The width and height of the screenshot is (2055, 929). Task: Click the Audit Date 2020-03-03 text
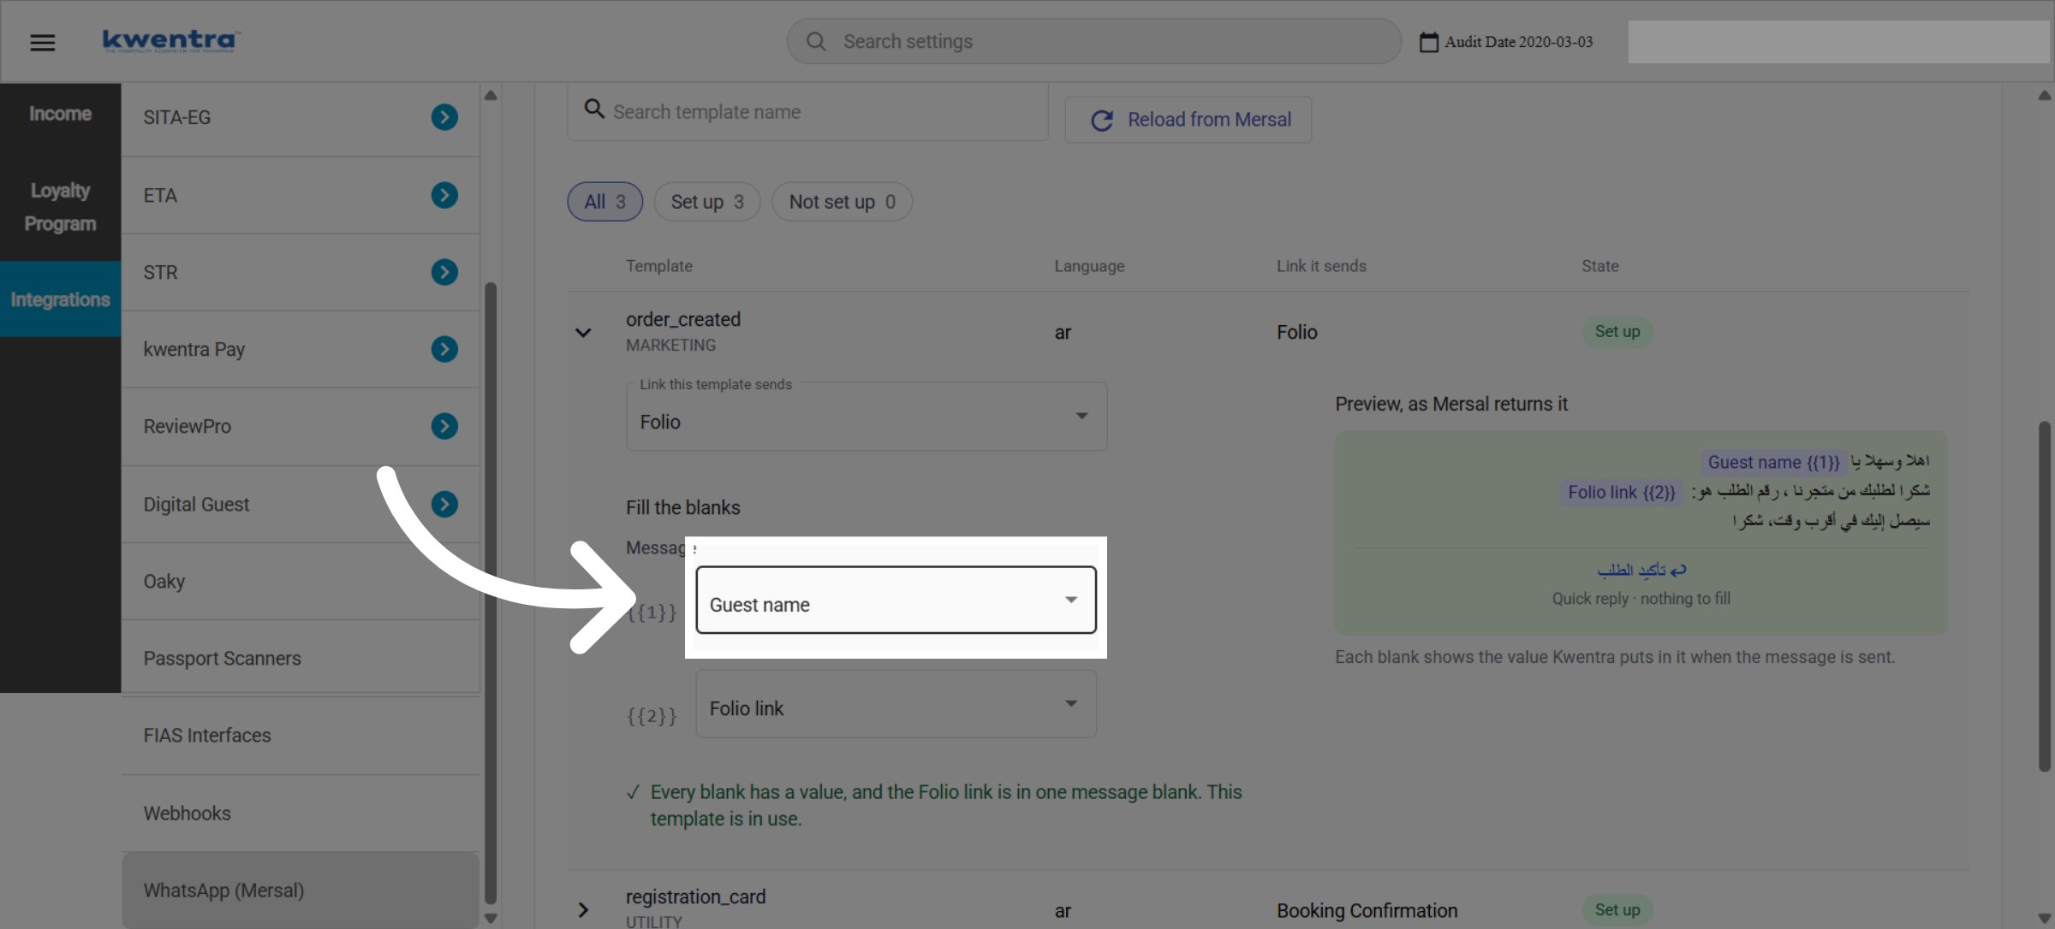point(1519,42)
